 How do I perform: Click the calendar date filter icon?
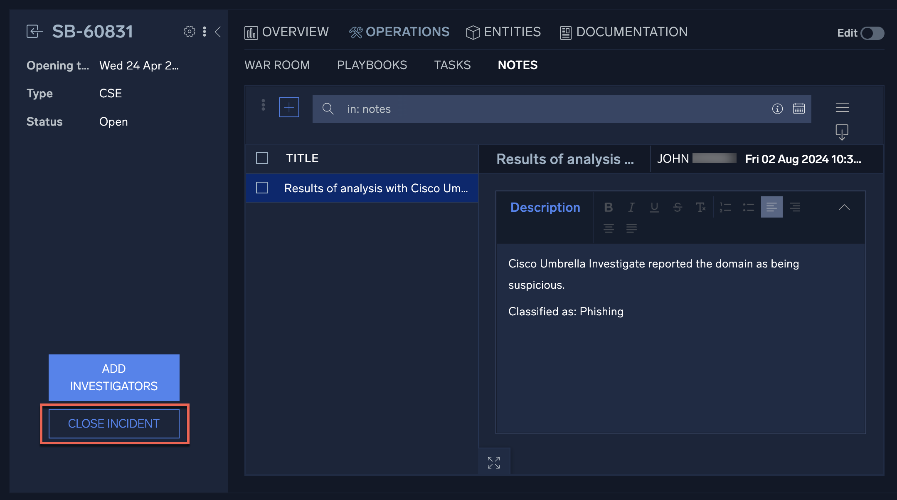798,109
